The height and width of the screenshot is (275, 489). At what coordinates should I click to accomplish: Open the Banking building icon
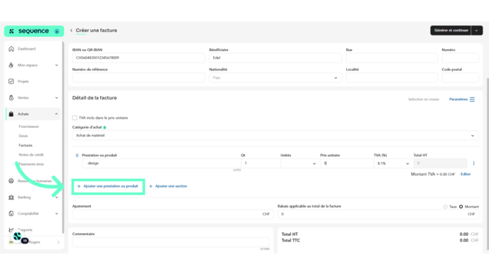[x=11, y=198]
